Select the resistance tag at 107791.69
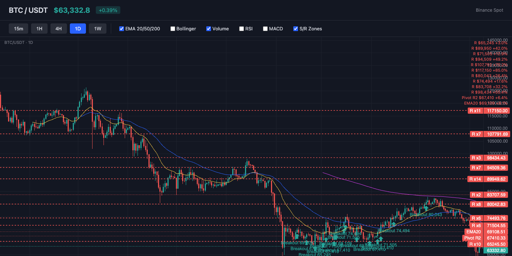512x256 pixels. click(x=490, y=134)
